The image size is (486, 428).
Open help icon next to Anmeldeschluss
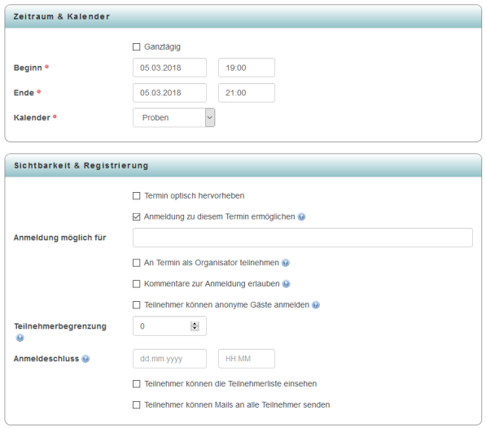(85, 359)
